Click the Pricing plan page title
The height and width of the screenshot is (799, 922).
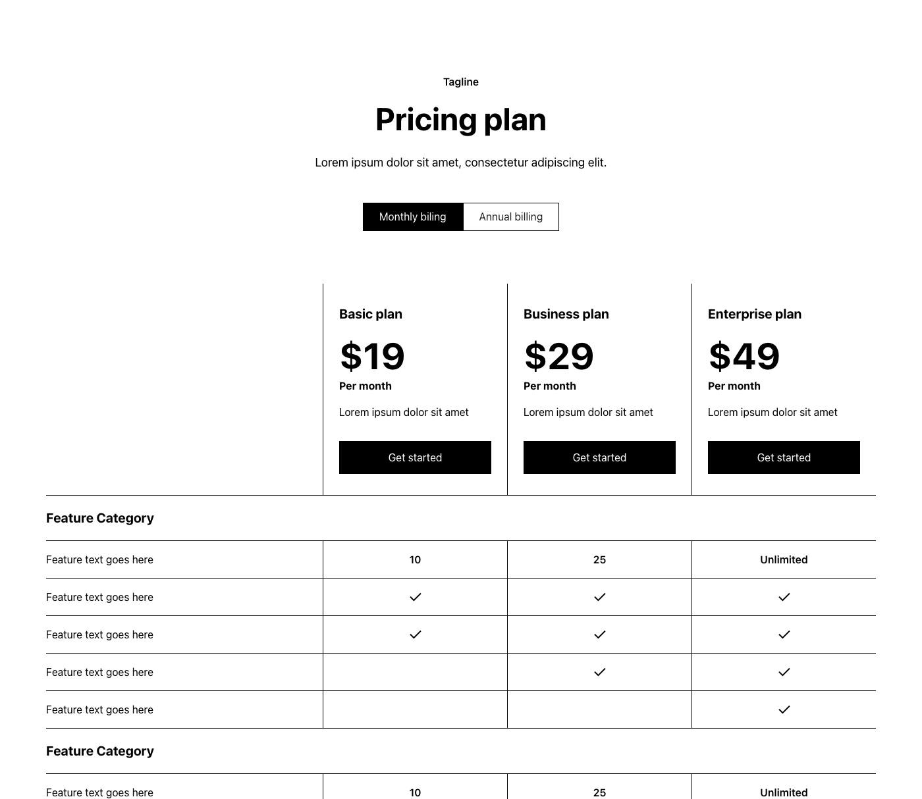point(461,120)
